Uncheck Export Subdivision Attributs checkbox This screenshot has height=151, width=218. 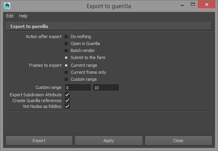[67, 95]
